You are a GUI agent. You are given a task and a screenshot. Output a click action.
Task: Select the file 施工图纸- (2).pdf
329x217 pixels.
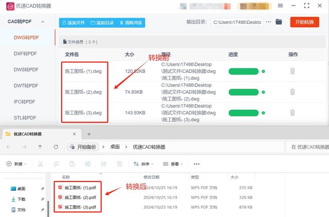(77, 198)
